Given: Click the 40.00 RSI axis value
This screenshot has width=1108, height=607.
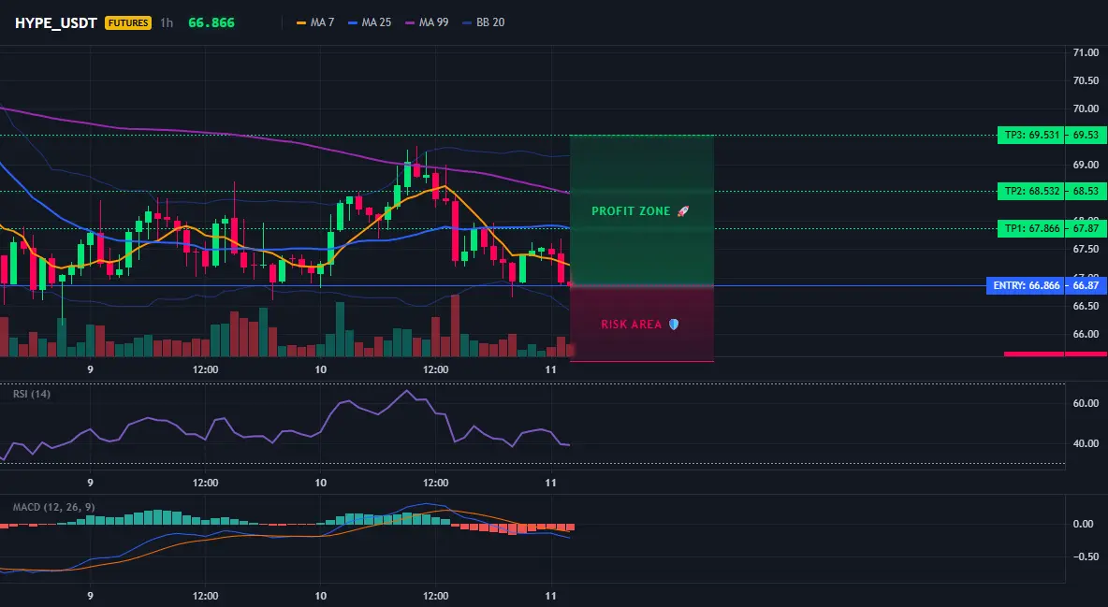Looking at the screenshot, I should (x=1086, y=443).
